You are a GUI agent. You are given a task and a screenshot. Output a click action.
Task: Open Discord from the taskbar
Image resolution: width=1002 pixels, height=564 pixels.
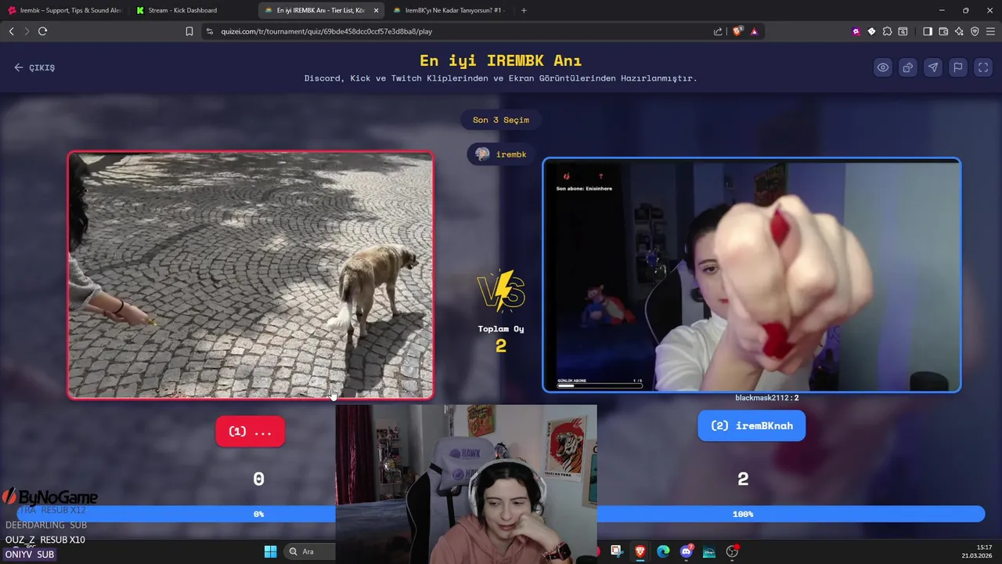[x=687, y=551]
